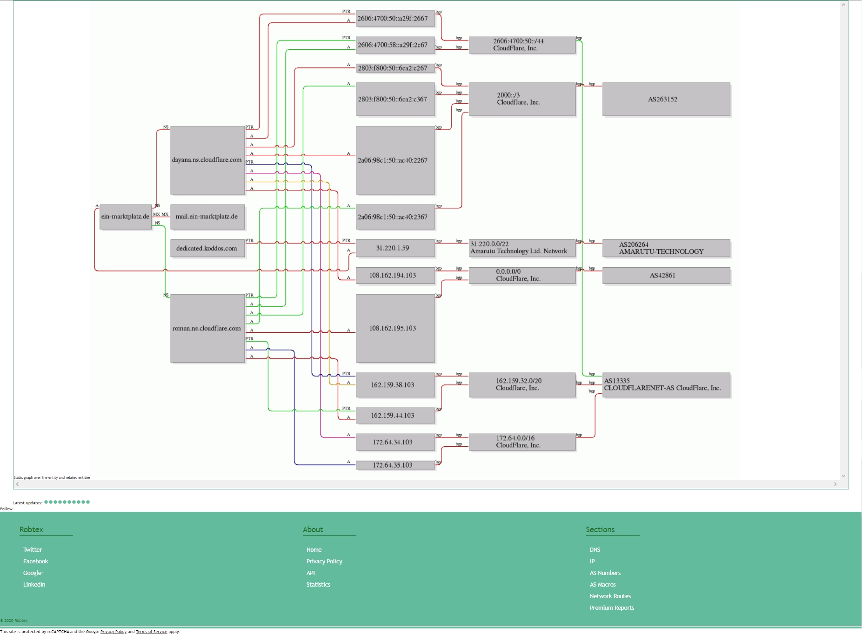Click node 2a06:98c1:50::ac40:2367
The width and height of the screenshot is (862, 634).
395,217
